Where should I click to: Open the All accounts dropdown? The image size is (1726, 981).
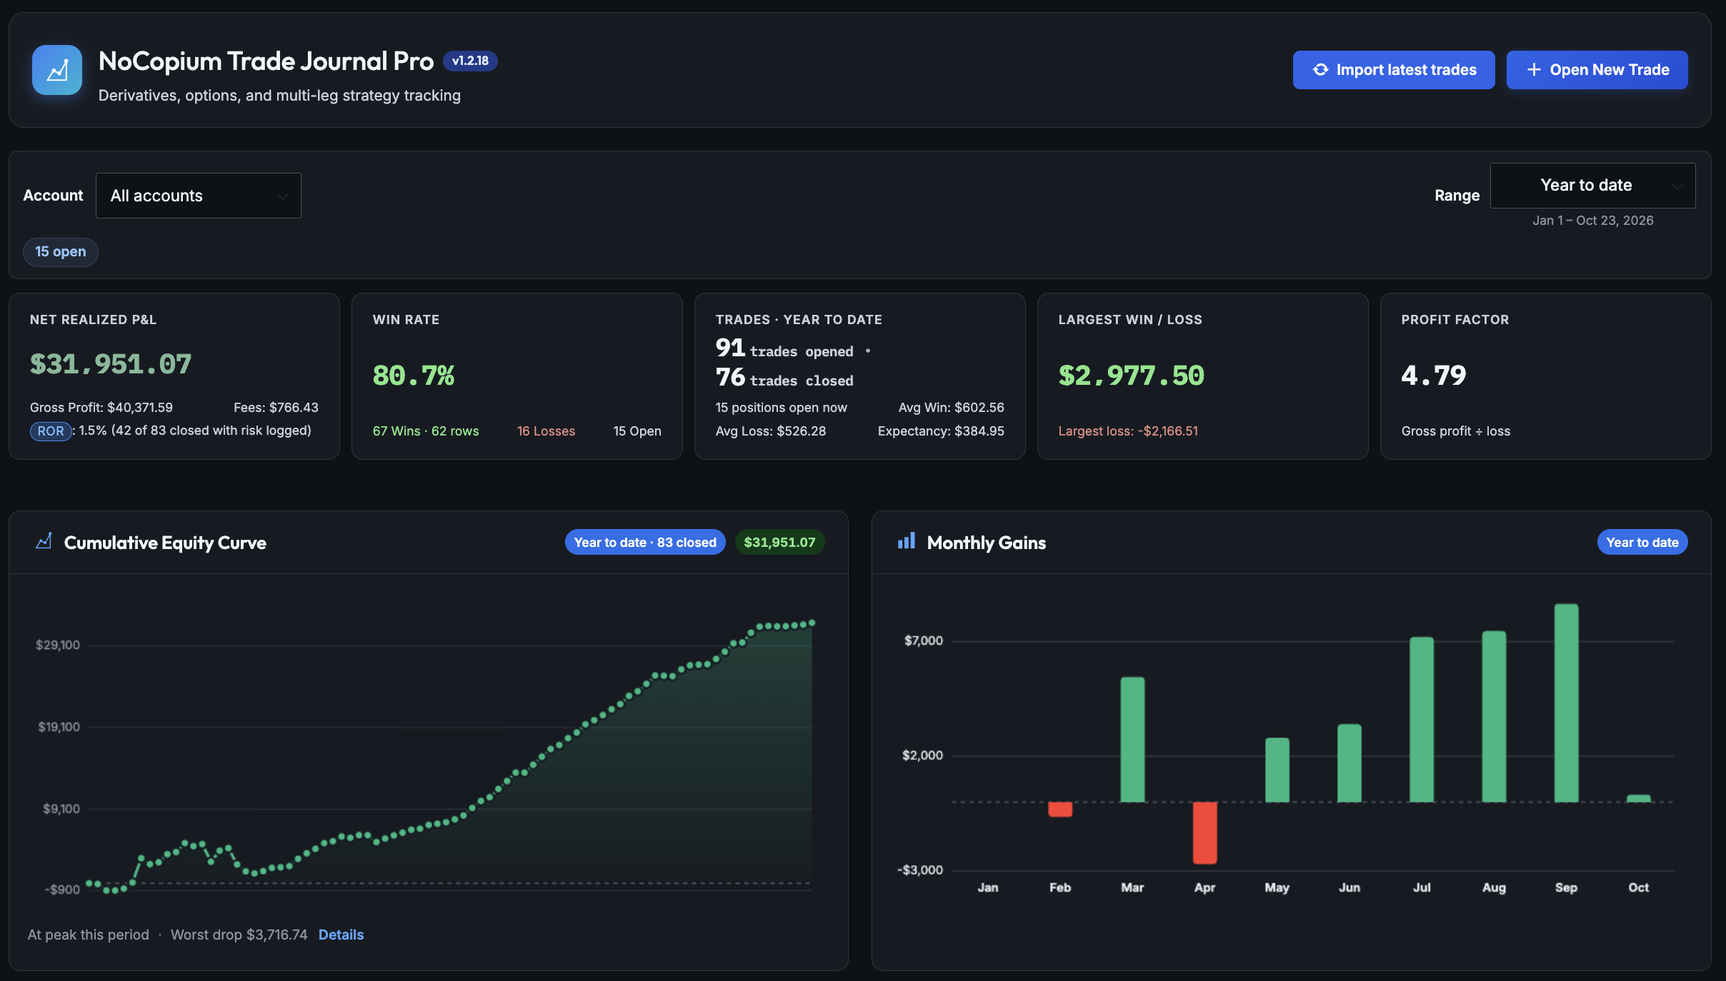[199, 196]
